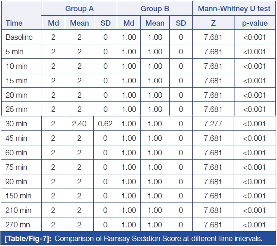
Task: Click the 150 min row label
Action: [x=18, y=196]
